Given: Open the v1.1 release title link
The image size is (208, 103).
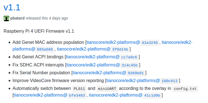Looking at the screenshot, I should (x=12, y=8).
